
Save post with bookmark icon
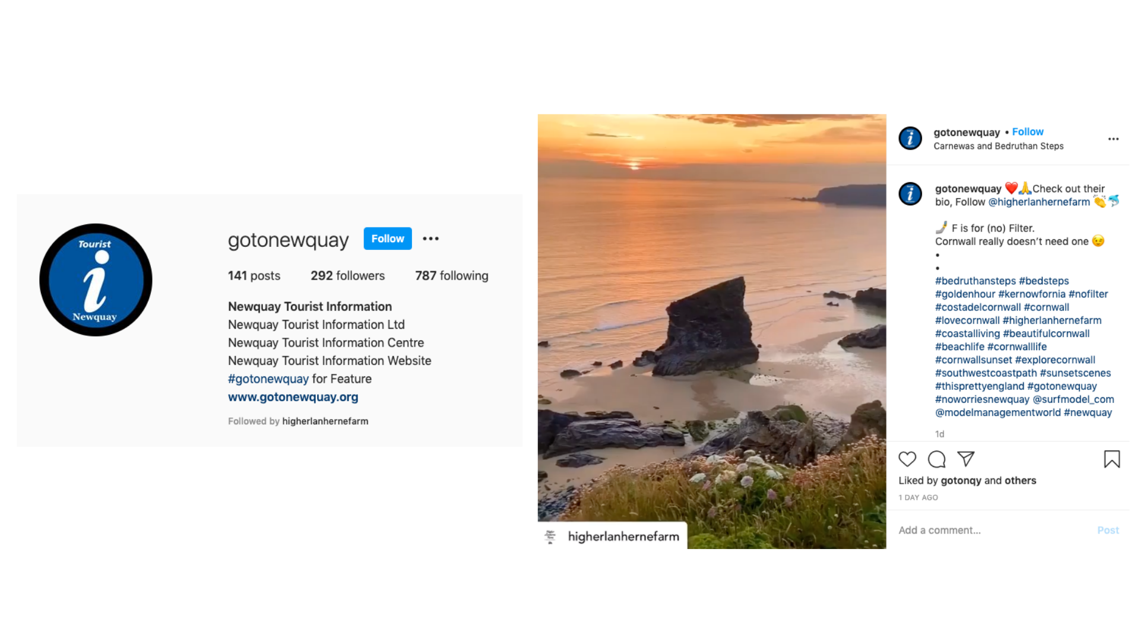[x=1111, y=459]
